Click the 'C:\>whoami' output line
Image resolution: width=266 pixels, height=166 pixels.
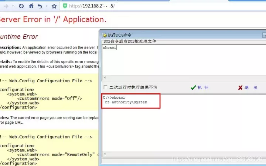point(114,97)
